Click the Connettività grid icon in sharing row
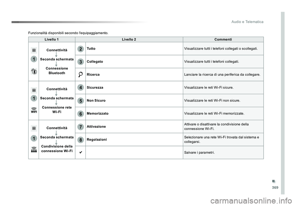 34,128
